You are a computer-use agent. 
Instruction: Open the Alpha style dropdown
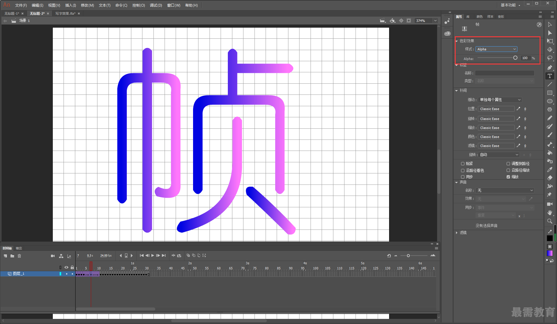point(496,49)
